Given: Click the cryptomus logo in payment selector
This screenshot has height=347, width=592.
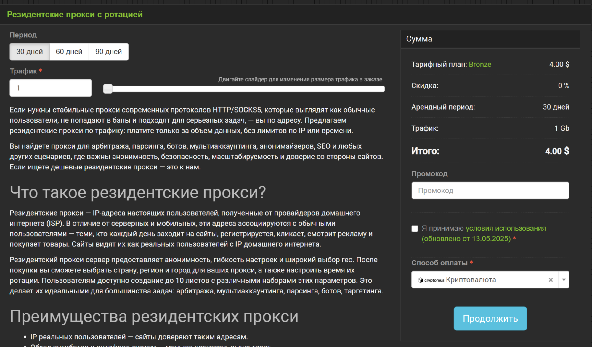Looking at the screenshot, I should (420, 279).
